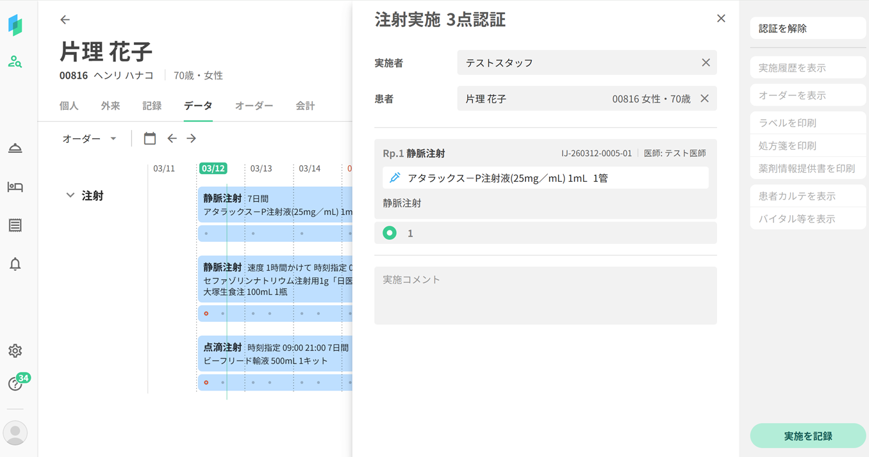Switch to the 会計 tab
This screenshot has height=457, width=869.
[x=305, y=106]
